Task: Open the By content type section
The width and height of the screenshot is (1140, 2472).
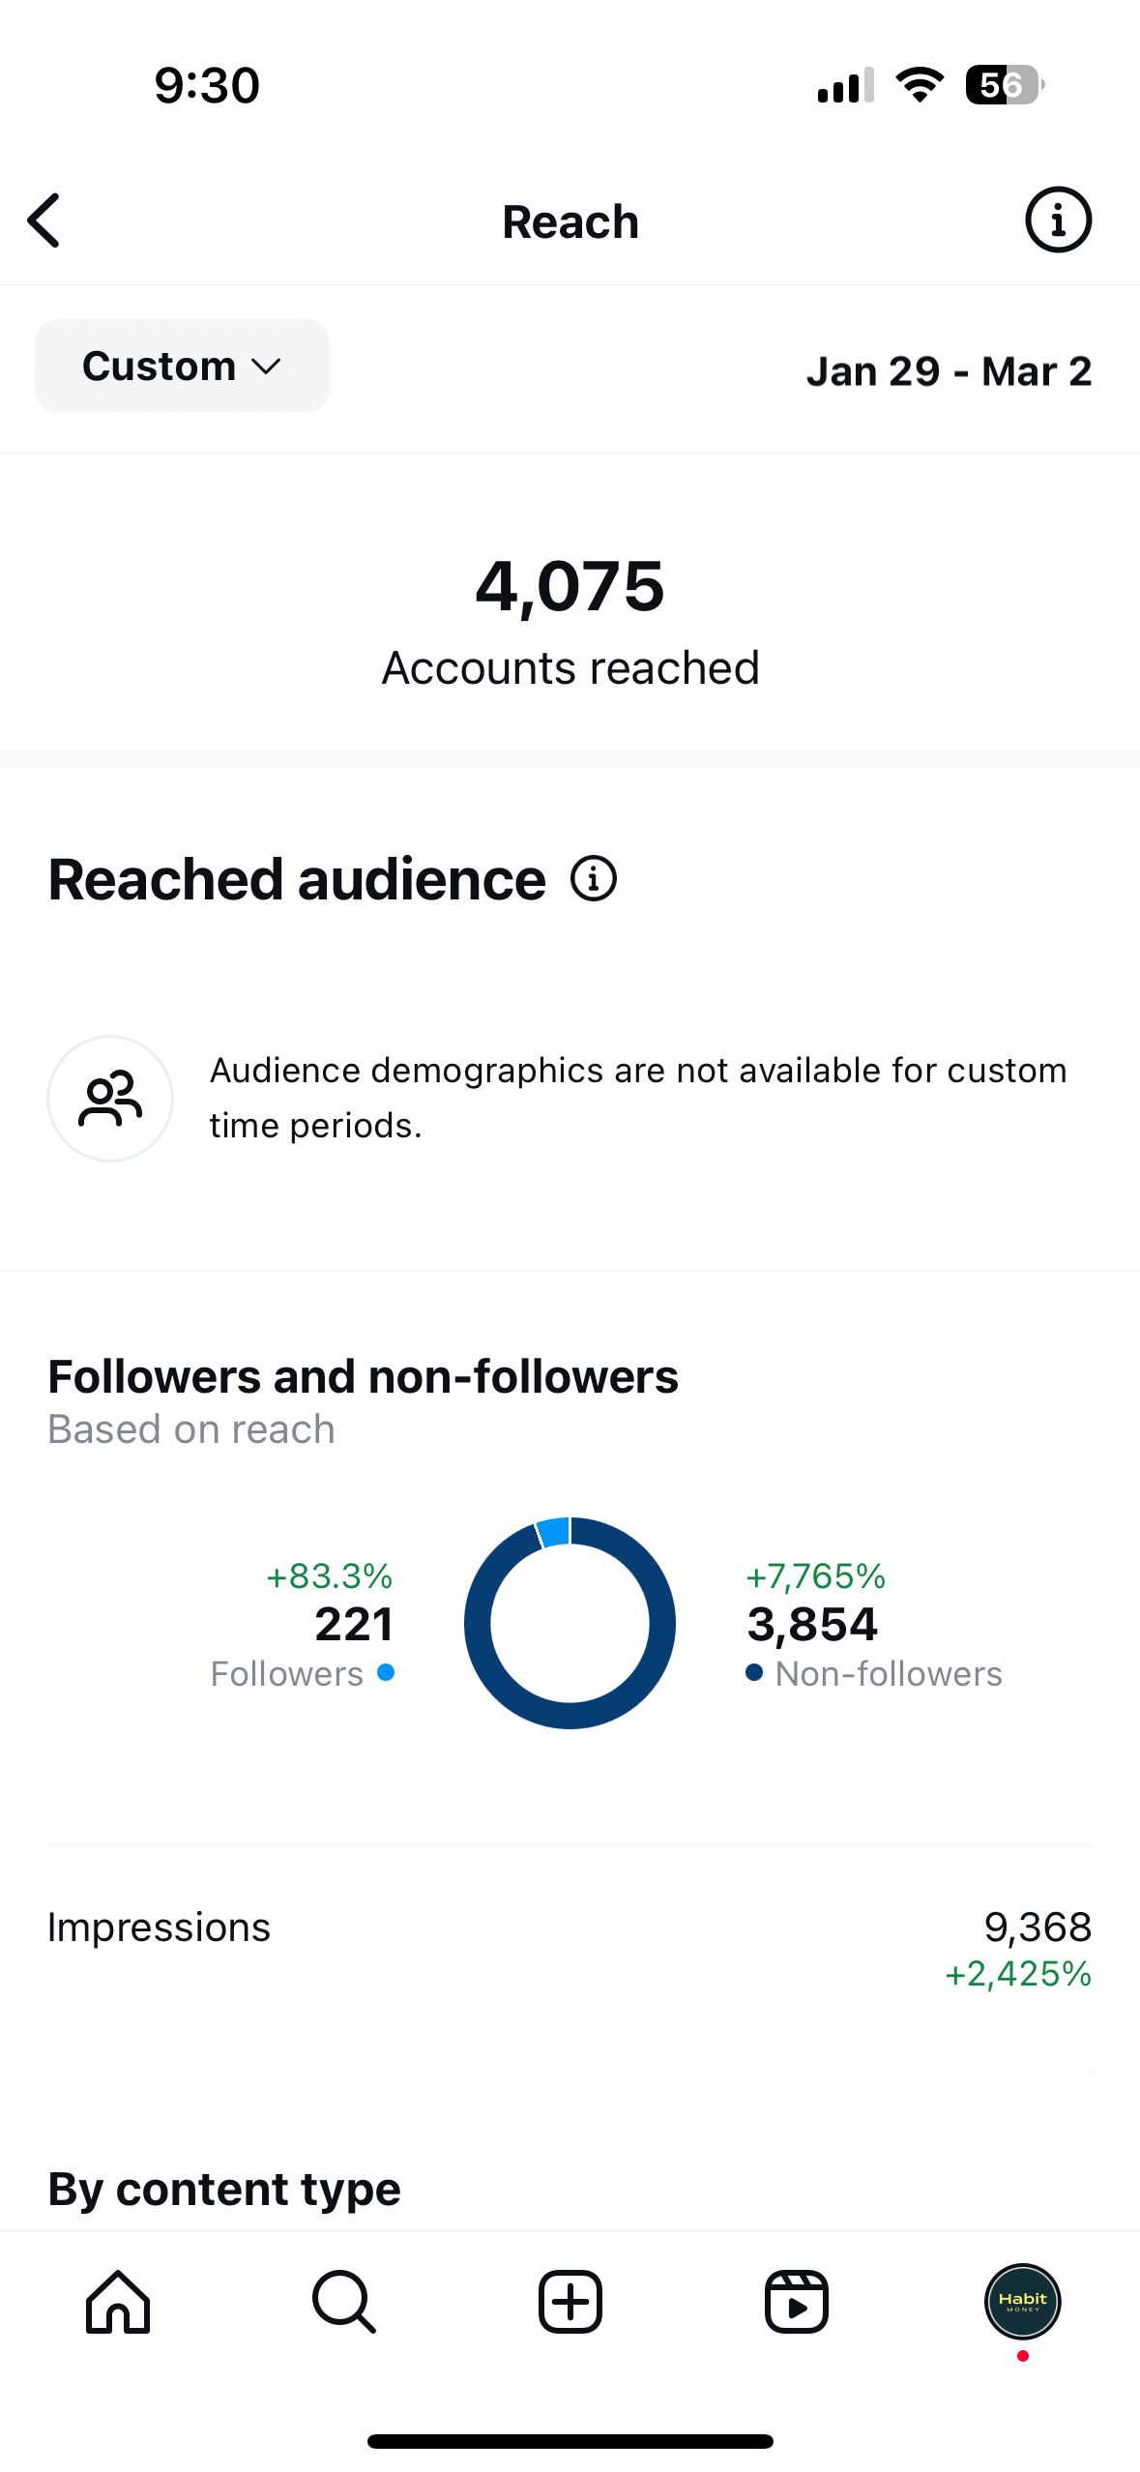Action: pyautogui.click(x=224, y=2188)
